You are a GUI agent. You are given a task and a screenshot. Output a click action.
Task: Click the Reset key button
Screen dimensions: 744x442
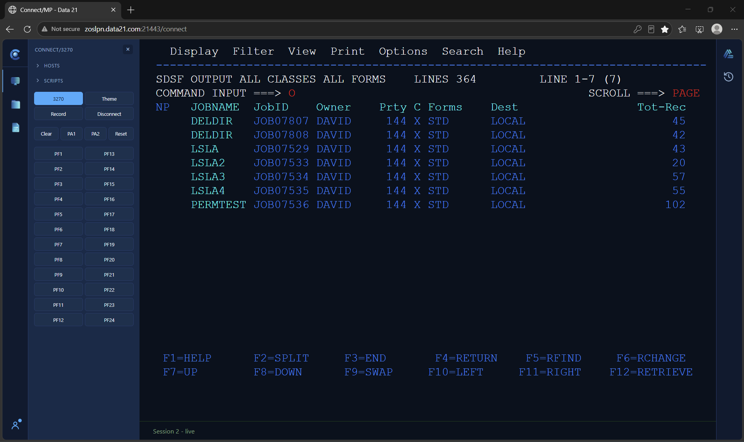(x=121, y=134)
